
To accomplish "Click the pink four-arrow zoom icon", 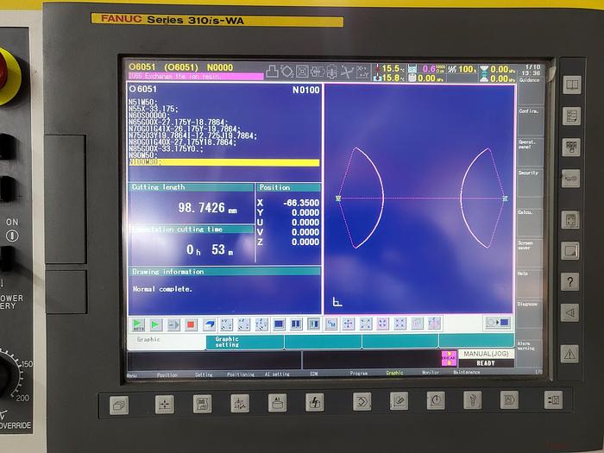I will coord(382,324).
